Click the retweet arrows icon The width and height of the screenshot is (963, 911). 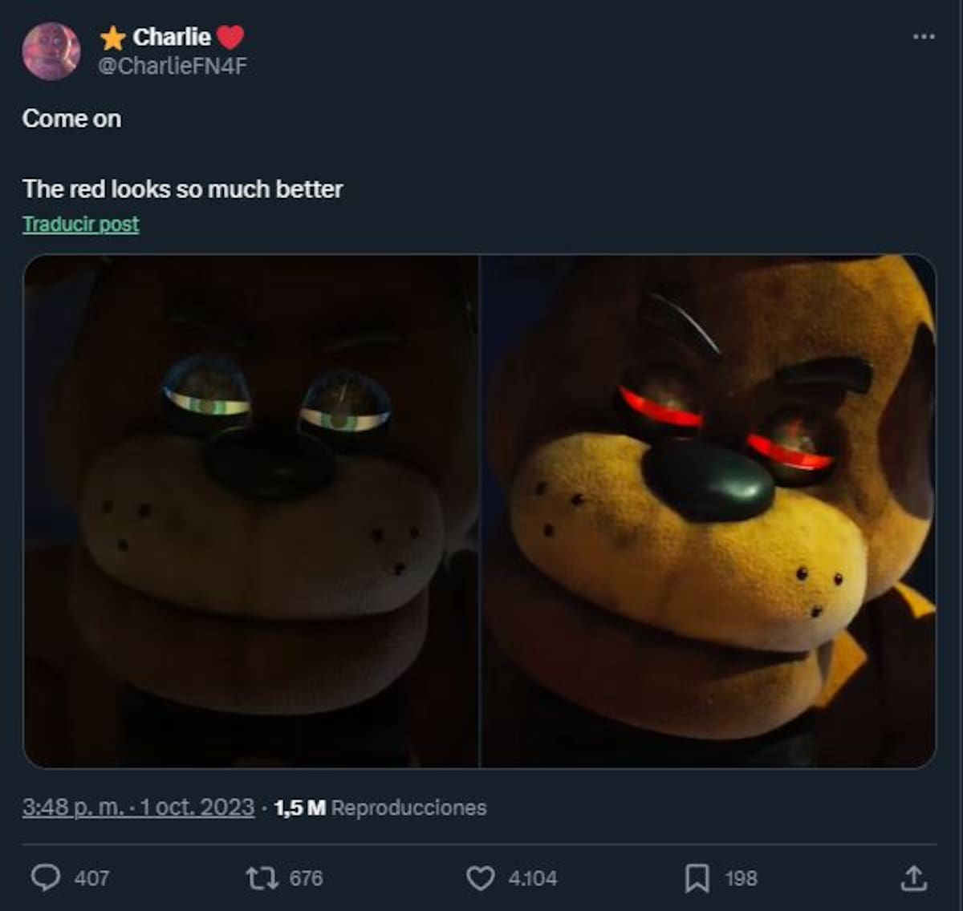pyautogui.click(x=261, y=878)
